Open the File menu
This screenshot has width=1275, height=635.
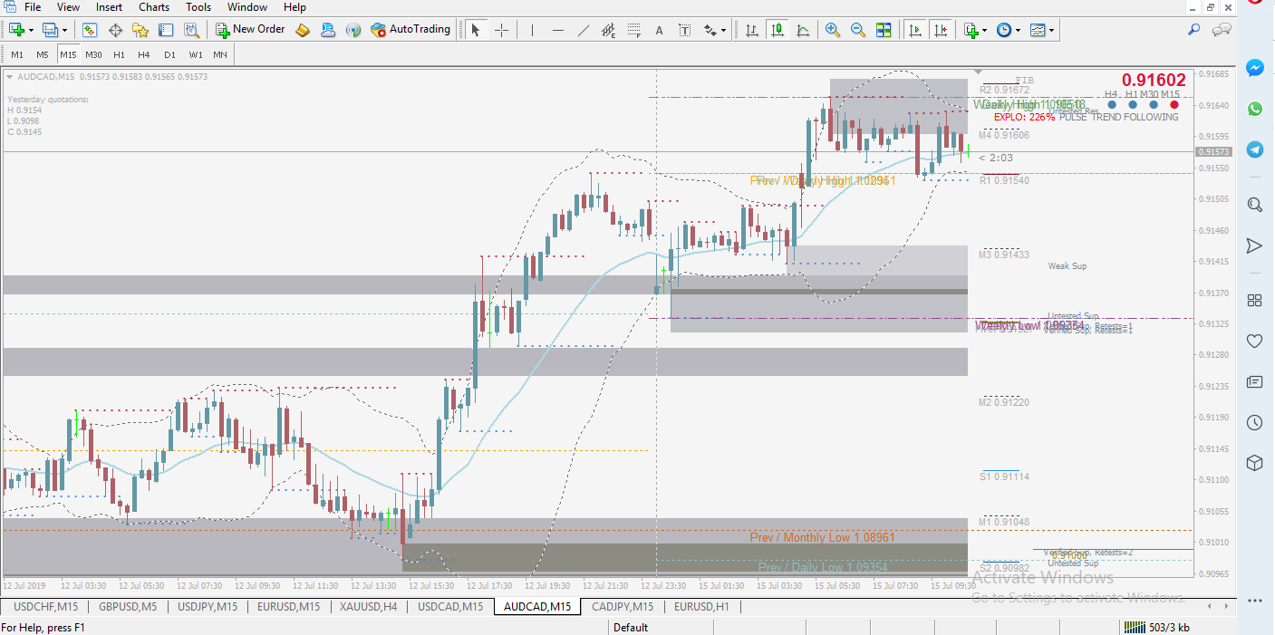point(33,7)
